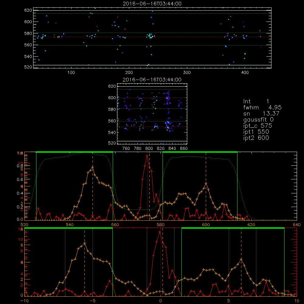Screen dimensions: 304x304
Task: Click the 'gaussfit 0' parameter text
Action: 258,119
